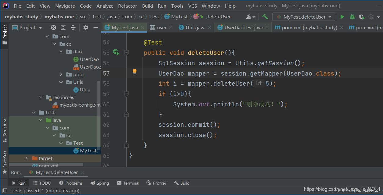This screenshot has width=383, height=195.
Task: Open the Terminal tool window
Action: point(128,183)
